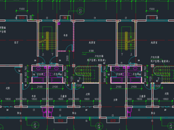Click the 起居室 label beside the study partition
Image resolution: width=174 pixels, height=130 pixels.
(x=92, y=43)
